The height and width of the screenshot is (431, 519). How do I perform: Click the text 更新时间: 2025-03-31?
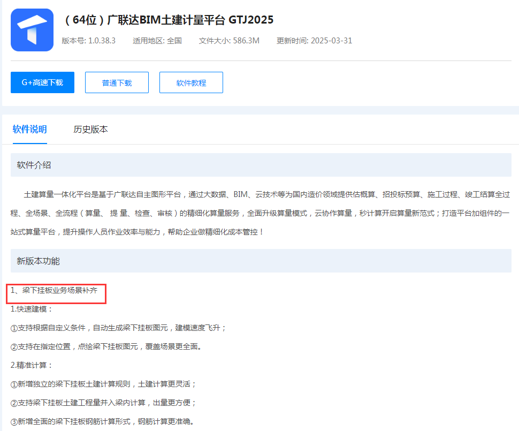tap(315, 41)
